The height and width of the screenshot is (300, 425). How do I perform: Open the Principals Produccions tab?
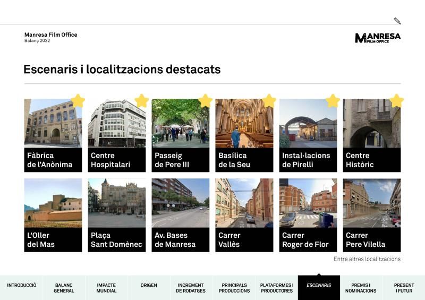pyautogui.click(x=234, y=288)
